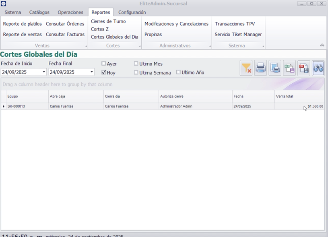Select the Ultimo Año checkbox
This screenshot has width=328, height=237.
tap(178, 72)
